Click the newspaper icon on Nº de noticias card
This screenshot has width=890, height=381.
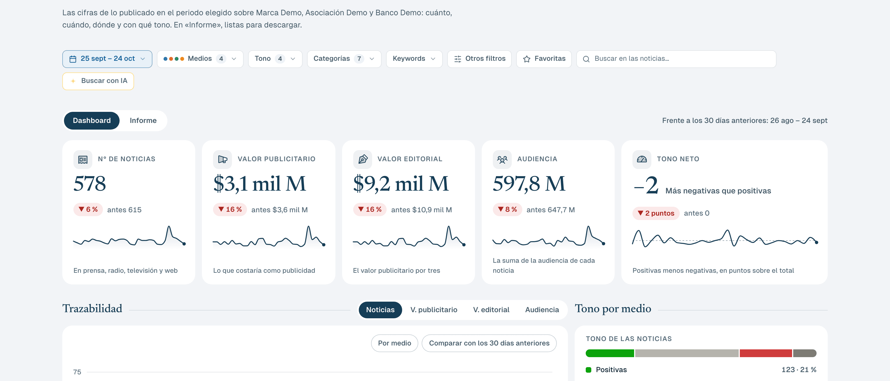click(x=83, y=159)
